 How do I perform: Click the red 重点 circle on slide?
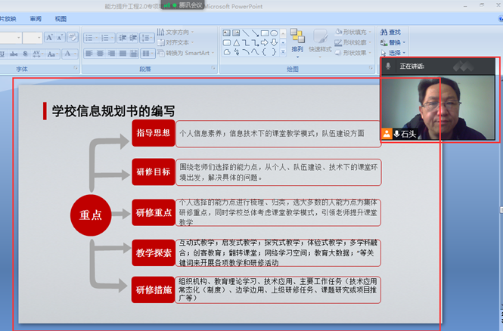(91, 215)
